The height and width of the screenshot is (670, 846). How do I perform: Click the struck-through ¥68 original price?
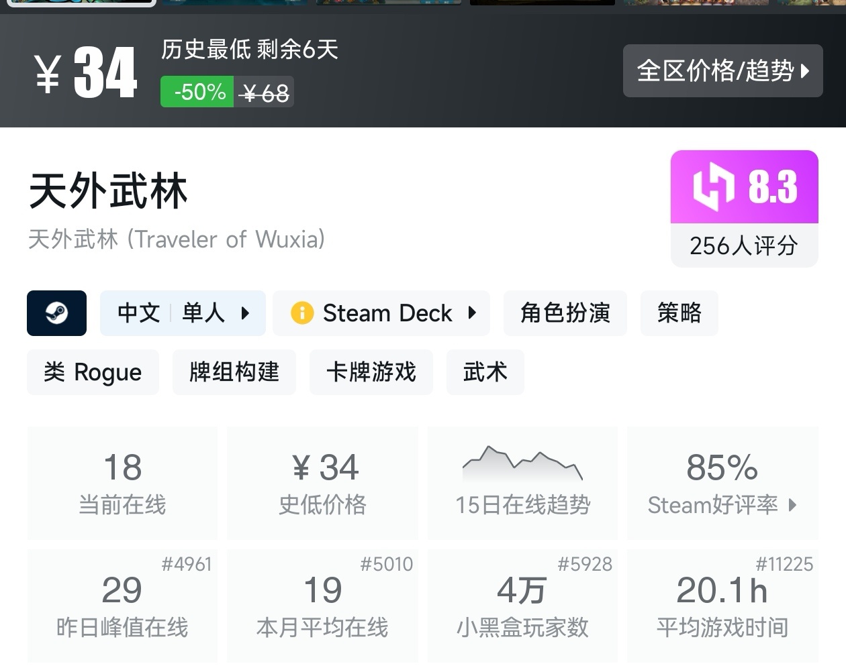point(264,93)
